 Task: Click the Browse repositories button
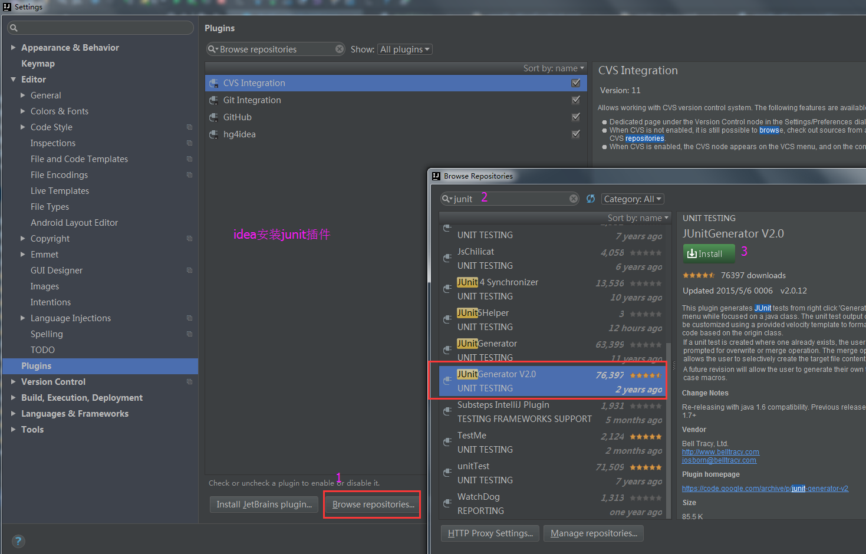point(373,504)
